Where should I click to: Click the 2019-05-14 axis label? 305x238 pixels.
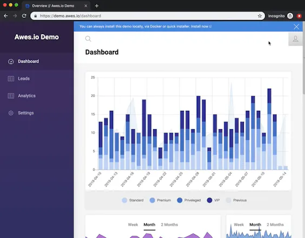[280, 180]
